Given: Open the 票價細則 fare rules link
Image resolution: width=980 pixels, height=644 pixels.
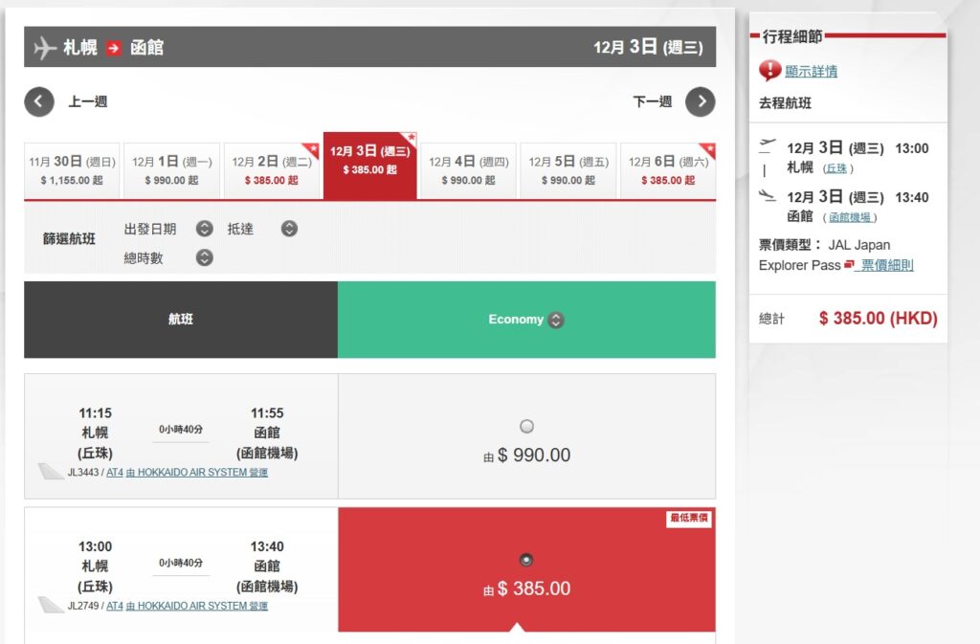Looking at the screenshot, I should [886, 265].
